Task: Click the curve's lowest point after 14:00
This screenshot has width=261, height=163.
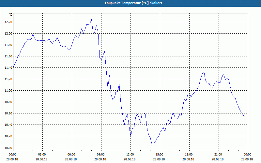Action: coord(152,144)
